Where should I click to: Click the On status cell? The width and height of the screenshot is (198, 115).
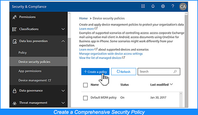[x=122, y=98]
